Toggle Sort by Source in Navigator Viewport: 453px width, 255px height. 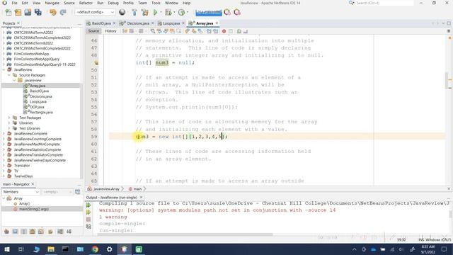tap(69, 232)
